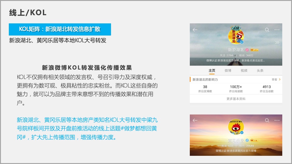Select the 主页 tab
The width and height of the screenshot is (292, 164).
click(x=212, y=70)
